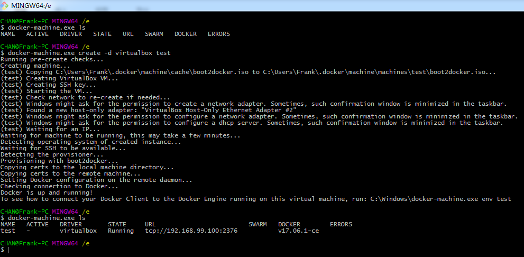Click the 'docker-machine.exe create -d virtualbox test' command
The height and width of the screenshot is (257, 524).
point(89,53)
